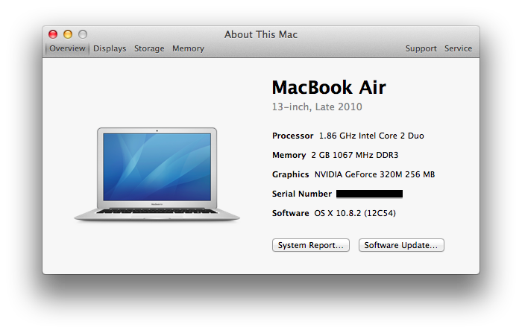
Task: Click the '13-inch, Late 2010' subtitle
Action: click(x=317, y=107)
